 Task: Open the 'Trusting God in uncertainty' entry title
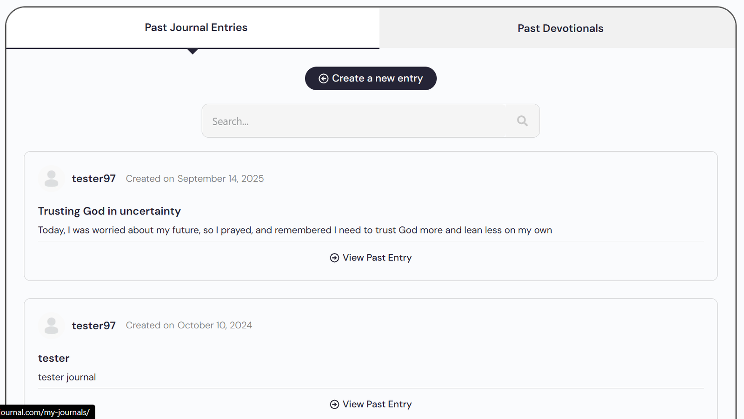[109, 211]
